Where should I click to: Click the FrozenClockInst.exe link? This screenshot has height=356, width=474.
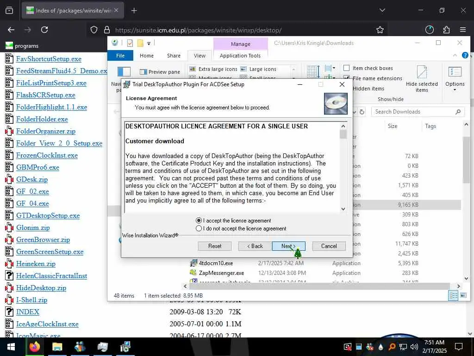[47, 155]
